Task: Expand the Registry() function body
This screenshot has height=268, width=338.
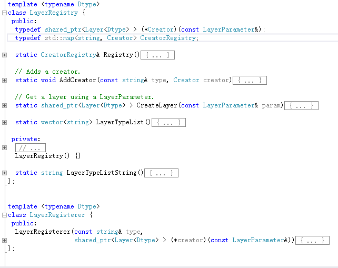Action: [x=4, y=55]
